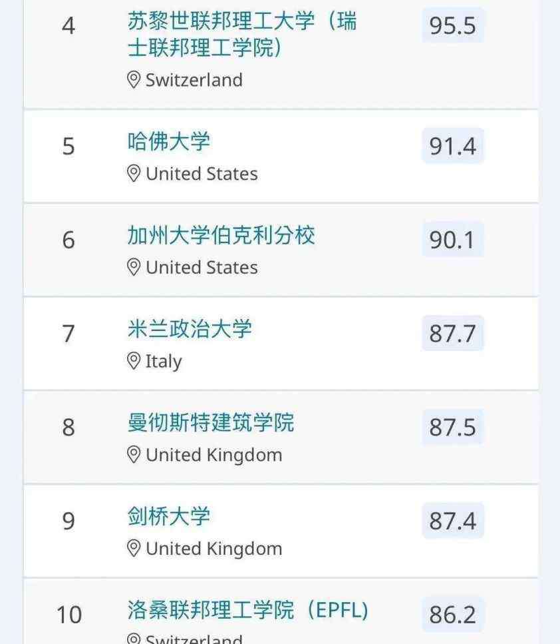Open 加州大学伯克利分校 university page

(x=221, y=235)
